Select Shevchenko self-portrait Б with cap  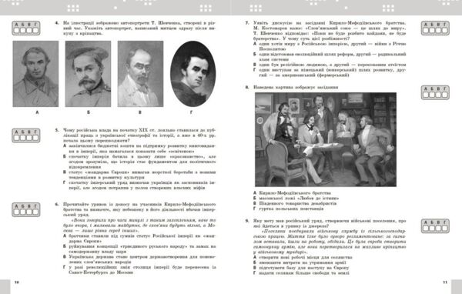(x=88, y=74)
